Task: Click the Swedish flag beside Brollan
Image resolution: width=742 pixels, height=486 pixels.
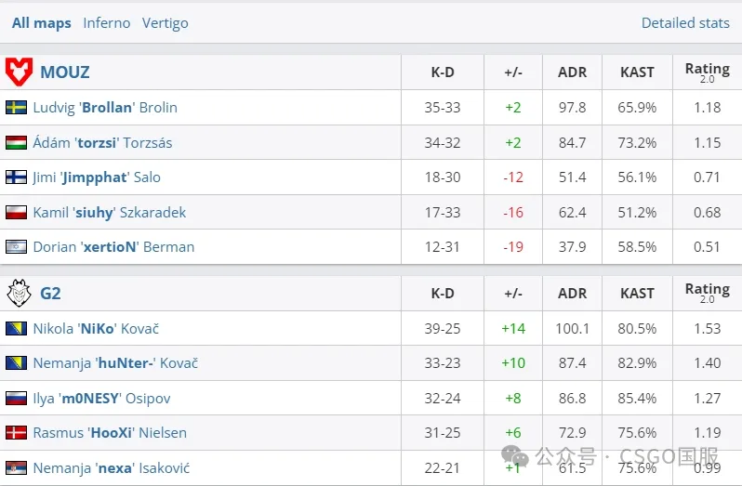Action: tap(16, 108)
